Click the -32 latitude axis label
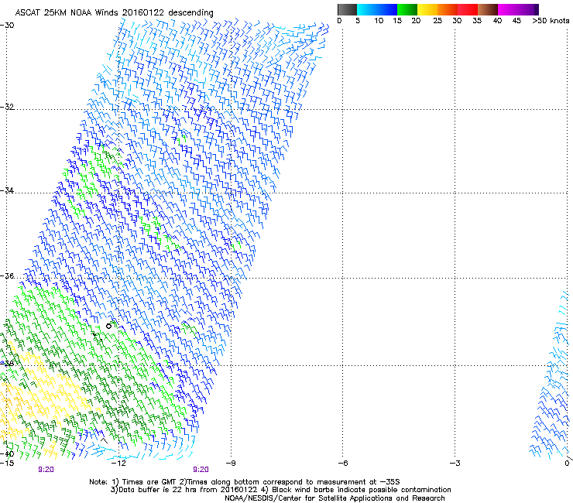 click(7, 107)
